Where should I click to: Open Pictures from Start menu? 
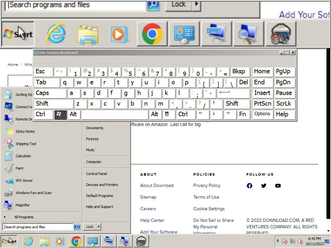[x=92, y=139]
